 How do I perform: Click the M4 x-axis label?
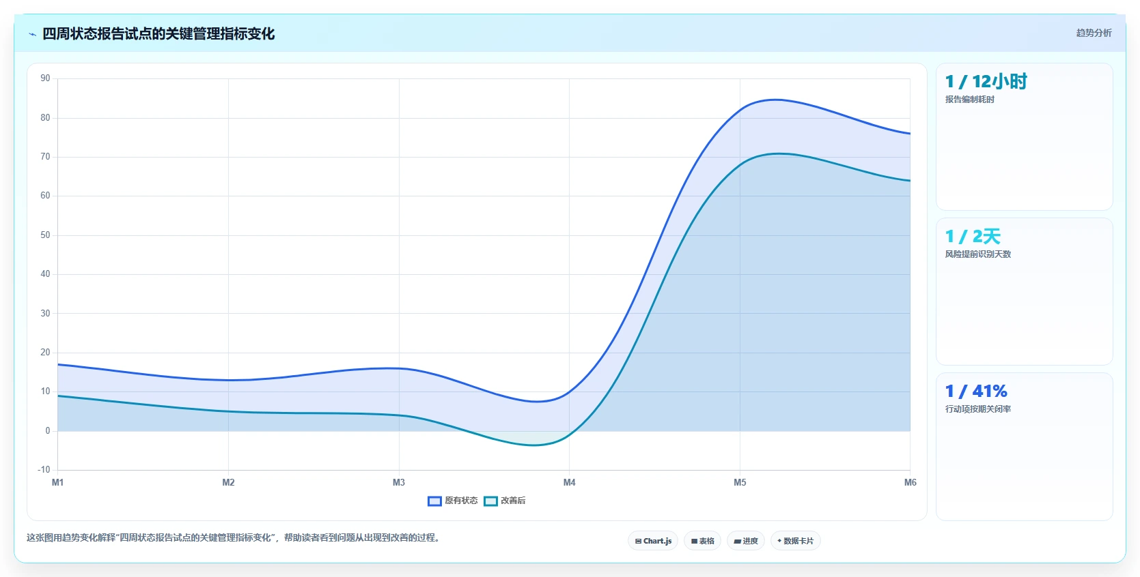[x=570, y=482]
